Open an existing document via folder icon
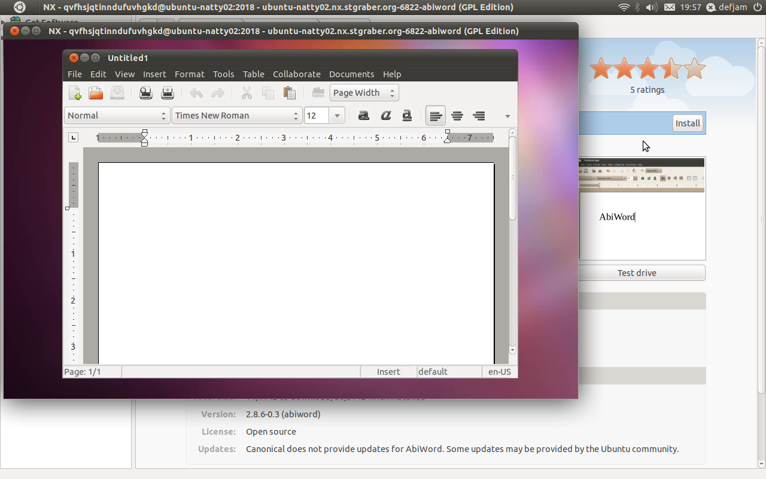This screenshot has height=479, width=766. point(96,93)
